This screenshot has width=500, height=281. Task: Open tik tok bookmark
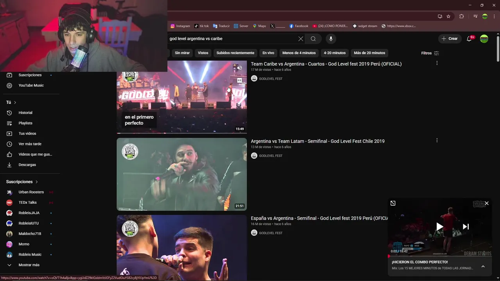tap(202, 26)
